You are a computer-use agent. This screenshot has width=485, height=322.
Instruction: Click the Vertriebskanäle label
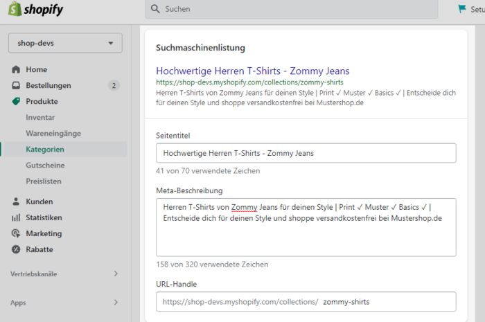[x=34, y=274]
